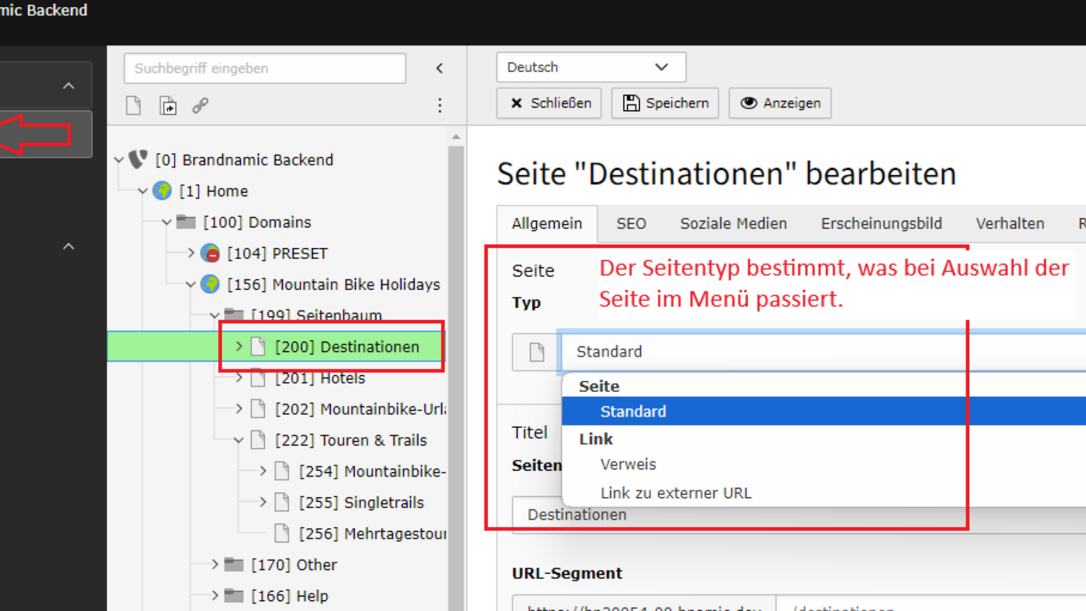Collapse the page tree panel arrow
This screenshot has width=1086, height=611.
[439, 68]
